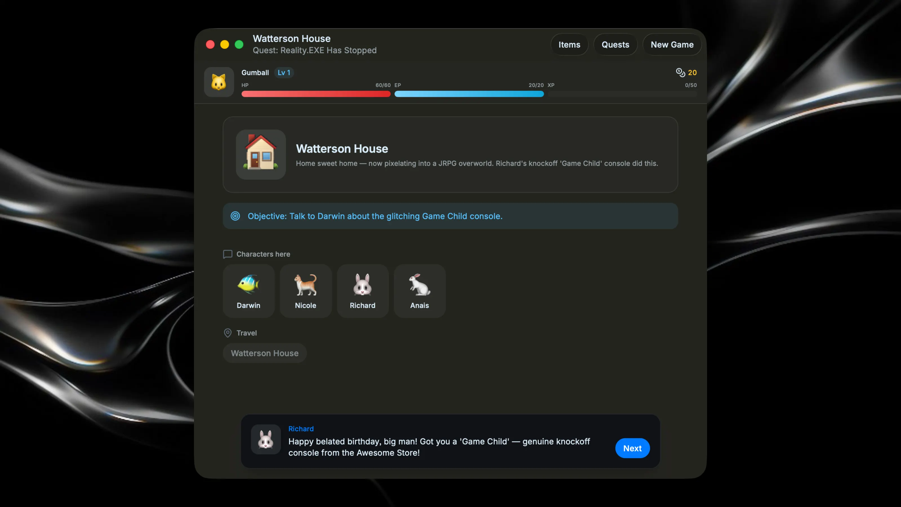
Task: Click the Objective: Talk to Darwin banner
Action: 450,216
